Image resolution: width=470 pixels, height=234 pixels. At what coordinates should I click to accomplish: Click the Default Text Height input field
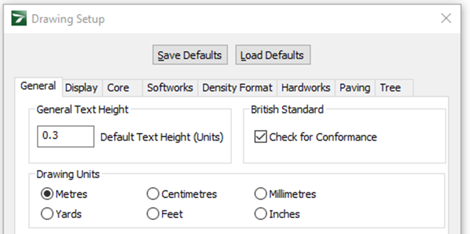click(66, 136)
